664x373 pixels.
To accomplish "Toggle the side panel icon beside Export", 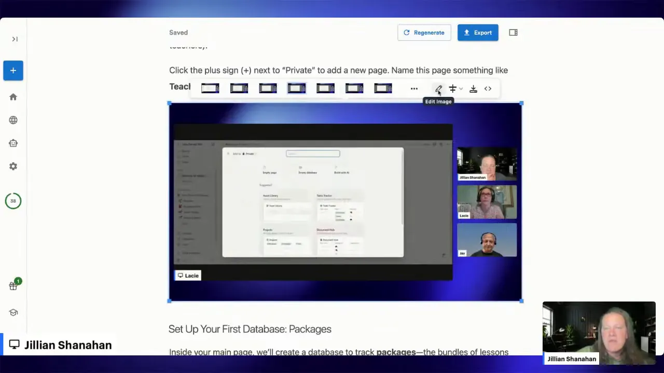I will click(x=513, y=33).
